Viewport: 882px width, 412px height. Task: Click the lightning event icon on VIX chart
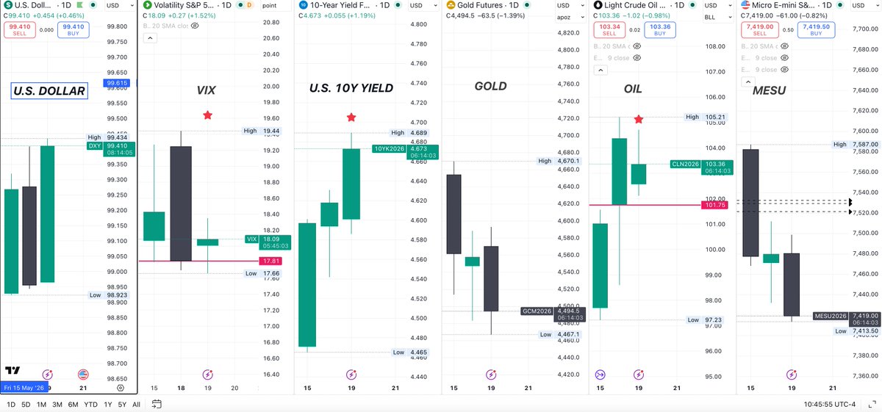[208, 374]
